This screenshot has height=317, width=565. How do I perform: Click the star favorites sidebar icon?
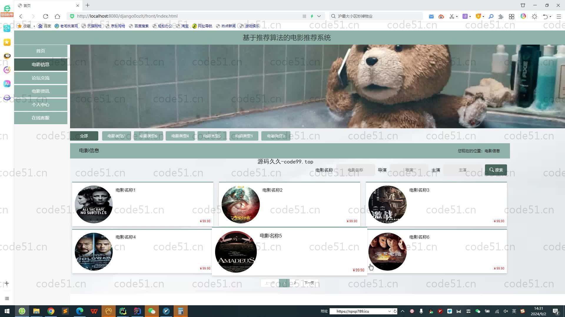click(x=7, y=42)
